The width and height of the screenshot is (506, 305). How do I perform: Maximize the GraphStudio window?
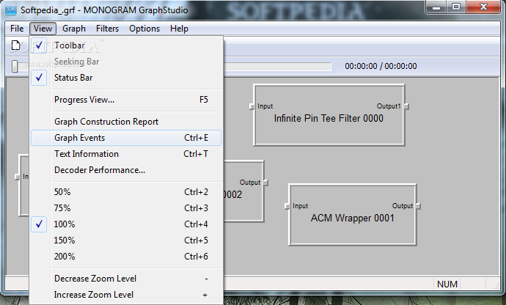click(456, 7)
